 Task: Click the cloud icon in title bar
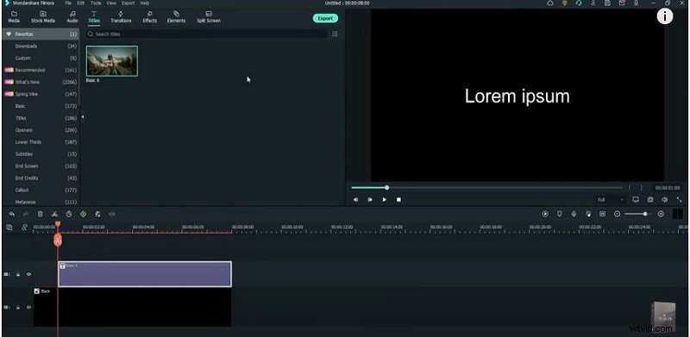tap(550, 3)
